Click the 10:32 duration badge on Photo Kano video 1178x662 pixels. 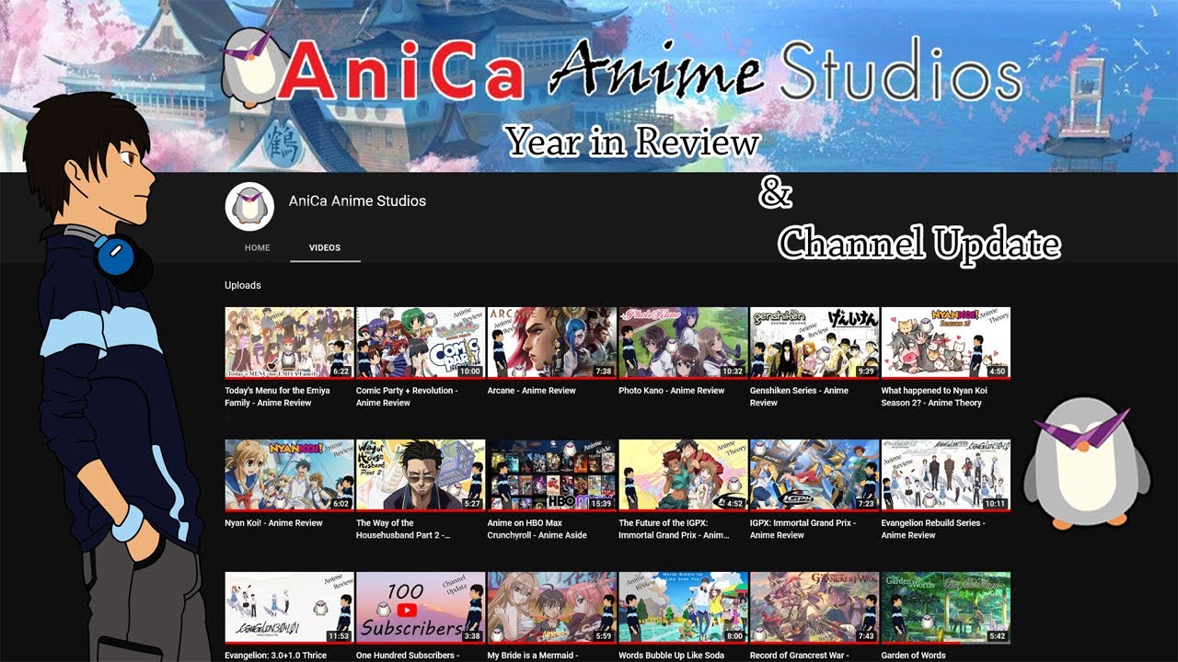pyautogui.click(x=733, y=371)
